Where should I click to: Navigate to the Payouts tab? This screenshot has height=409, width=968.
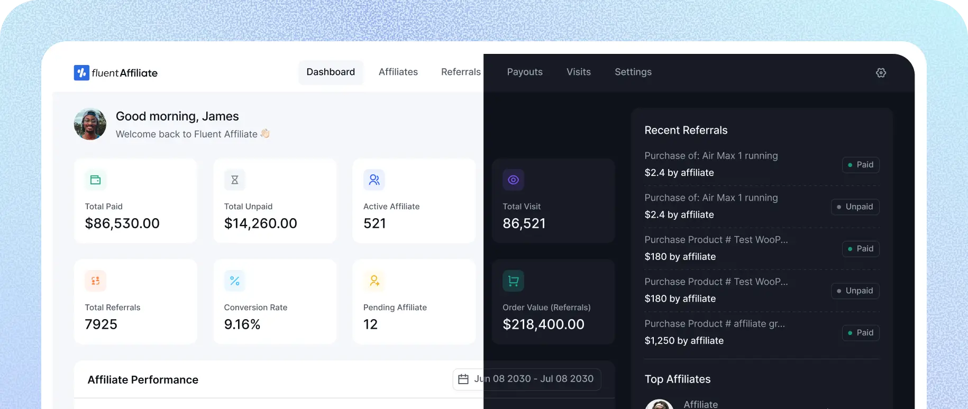(x=525, y=72)
